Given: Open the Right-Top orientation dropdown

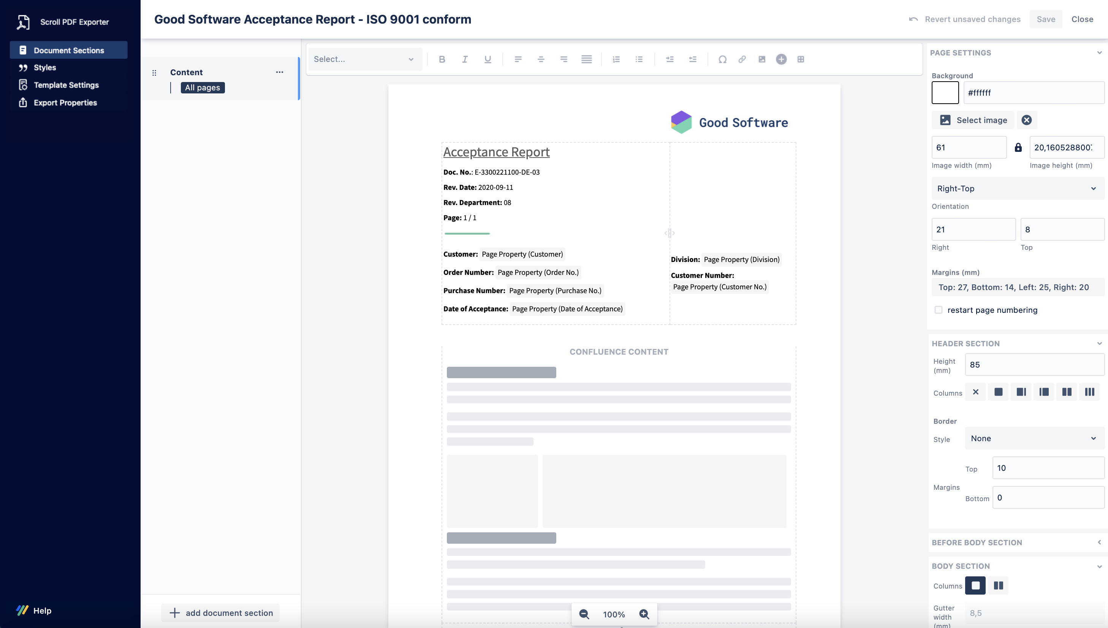Looking at the screenshot, I should pos(1016,188).
